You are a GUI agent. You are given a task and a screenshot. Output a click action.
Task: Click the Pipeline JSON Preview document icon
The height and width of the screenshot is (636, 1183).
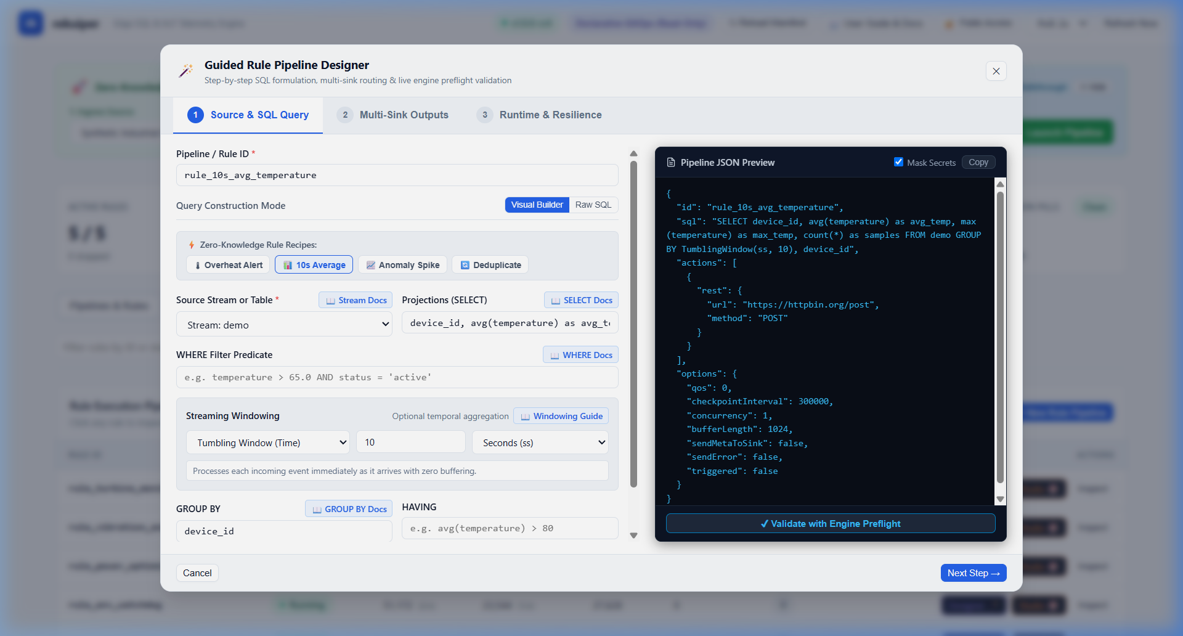(x=671, y=163)
